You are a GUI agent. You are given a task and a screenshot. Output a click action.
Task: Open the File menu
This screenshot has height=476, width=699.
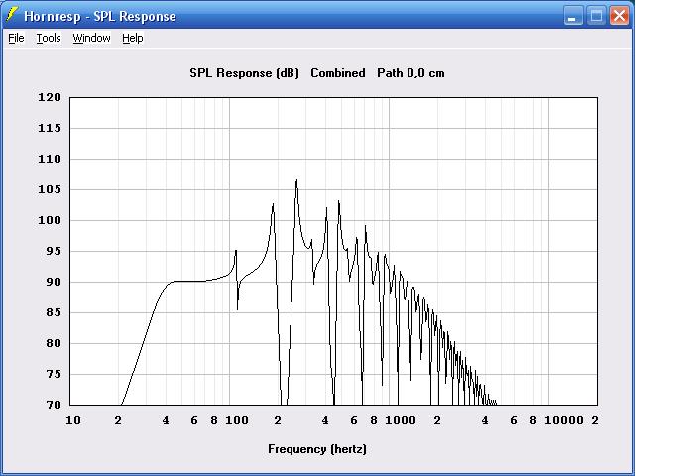click(16, 38)
